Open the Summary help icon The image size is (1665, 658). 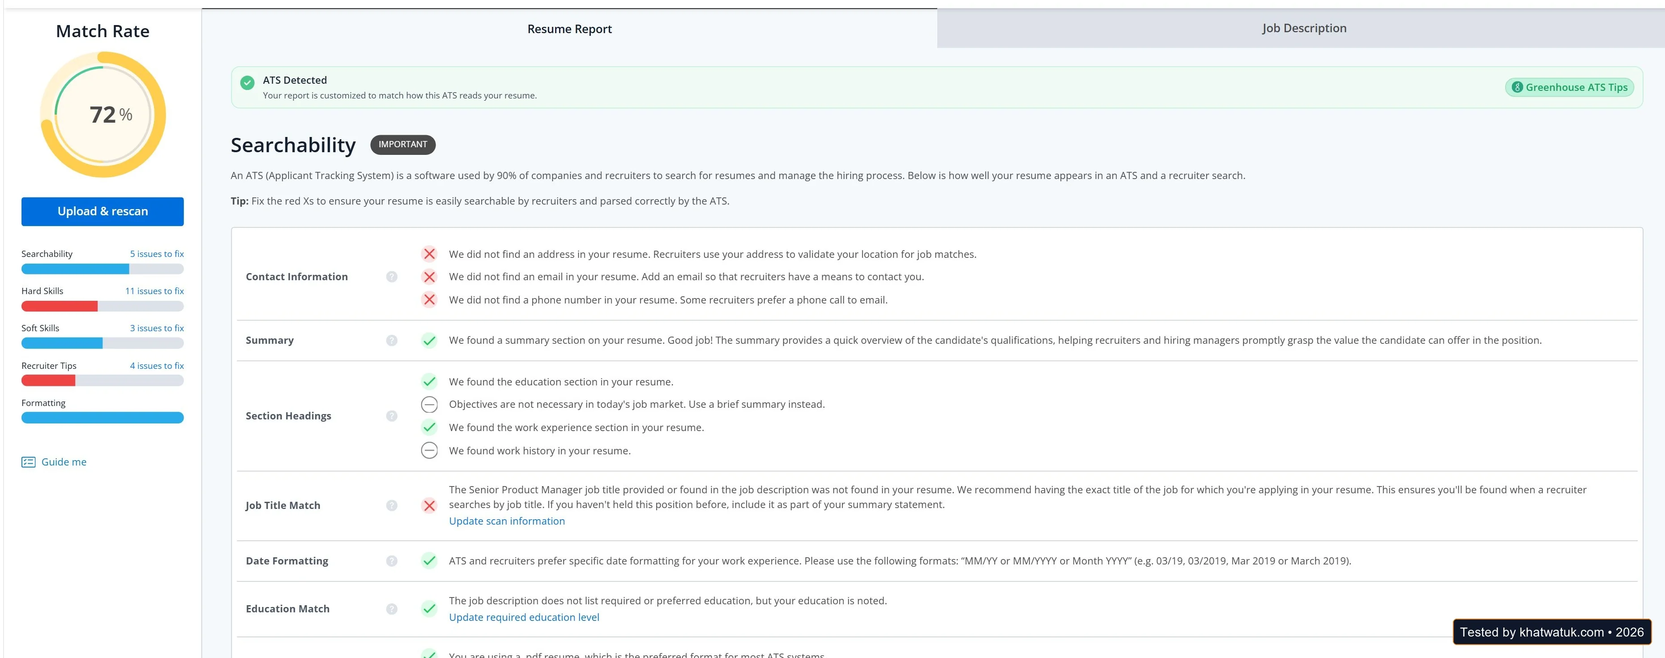click(x=392, y=341)
